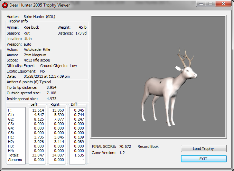Click the Record Book label
Viewport: 234px width, 171px height.
(148, 146)
